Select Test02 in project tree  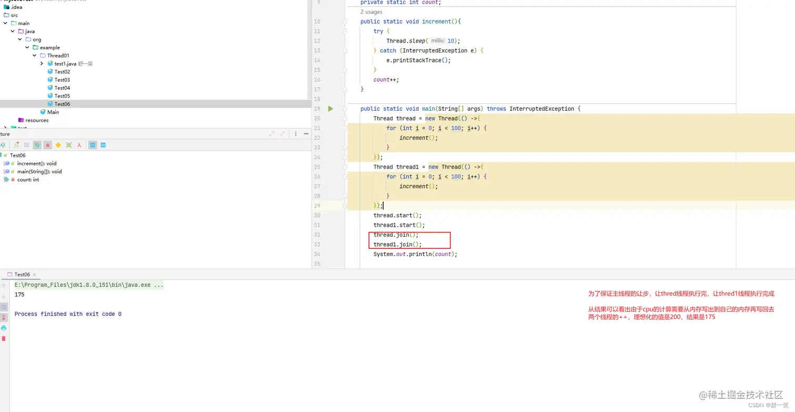point(62,72)
